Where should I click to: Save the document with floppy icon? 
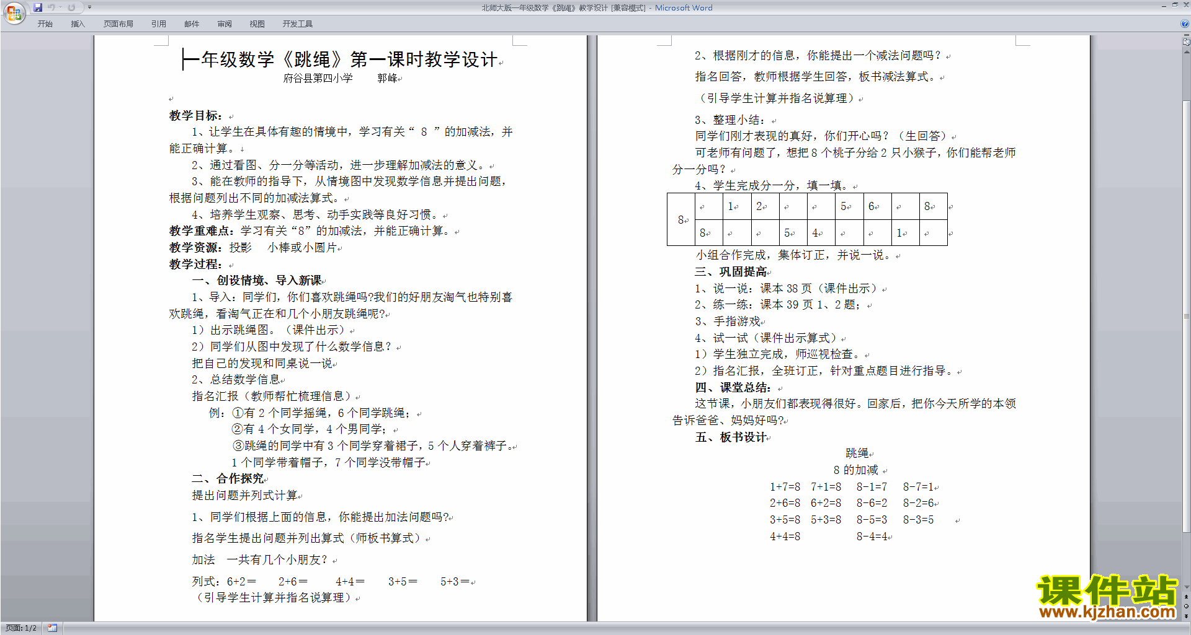[38, 7]
